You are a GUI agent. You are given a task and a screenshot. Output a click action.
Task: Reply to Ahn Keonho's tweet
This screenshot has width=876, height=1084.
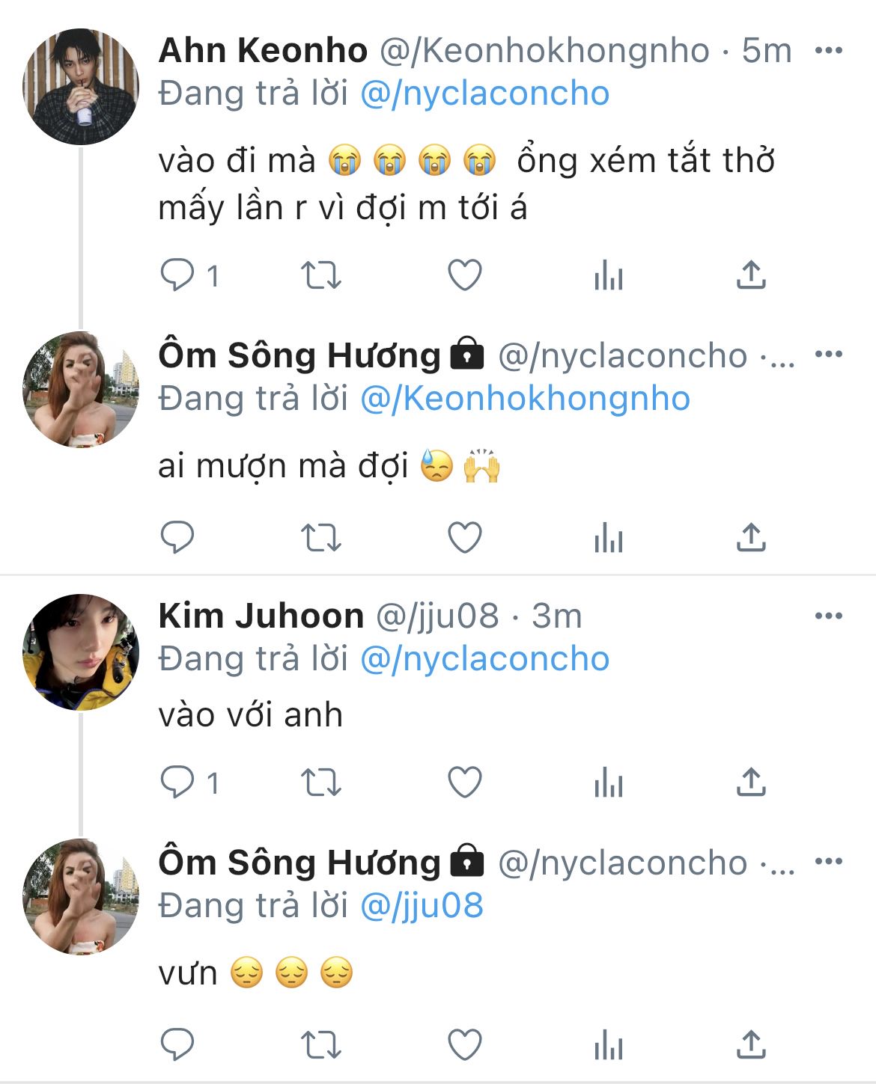click(178, 276)
